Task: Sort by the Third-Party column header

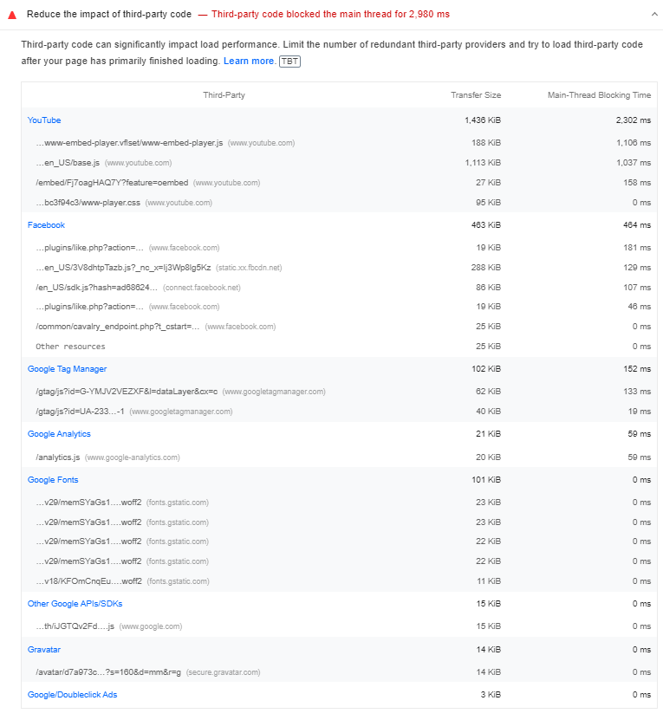Action: 224,95
